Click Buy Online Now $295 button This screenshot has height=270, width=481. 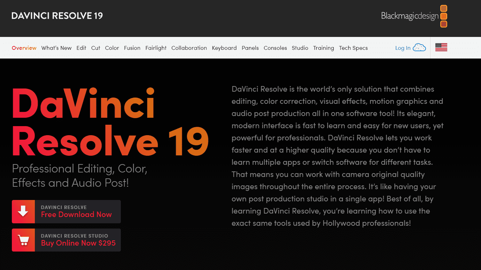pyautogui.click(x=66, y=240)
